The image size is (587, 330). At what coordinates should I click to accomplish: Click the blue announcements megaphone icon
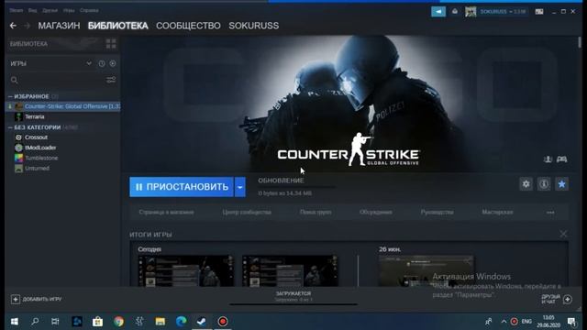click(x=438, y=12)
